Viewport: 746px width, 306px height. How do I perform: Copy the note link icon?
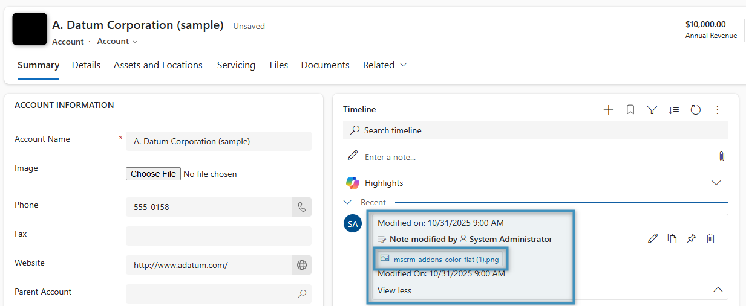pyautogui.click(x=672, y=238)
